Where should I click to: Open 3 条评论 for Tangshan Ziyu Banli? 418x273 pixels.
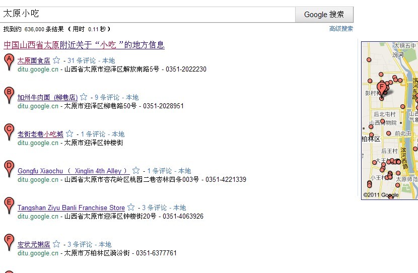(154, 208)
